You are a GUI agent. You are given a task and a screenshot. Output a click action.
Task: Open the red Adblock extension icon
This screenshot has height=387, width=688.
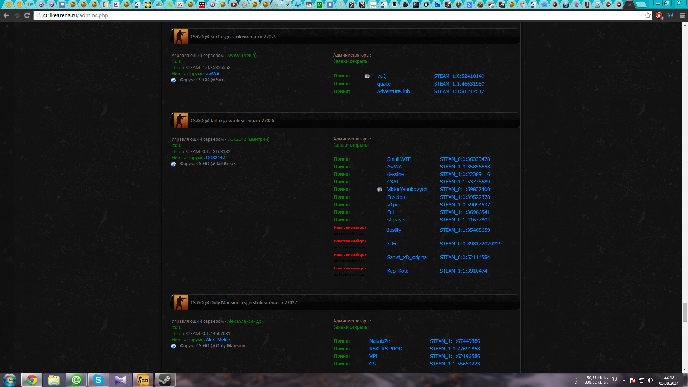point(659,15)
